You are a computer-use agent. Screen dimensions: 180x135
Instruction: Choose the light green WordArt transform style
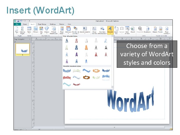96,77
